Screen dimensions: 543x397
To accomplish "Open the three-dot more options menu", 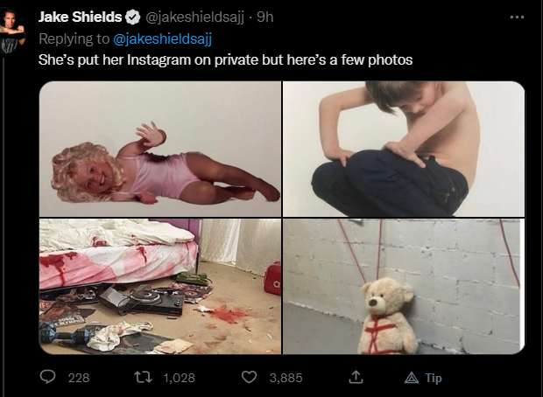I will (x=517, y=17).
